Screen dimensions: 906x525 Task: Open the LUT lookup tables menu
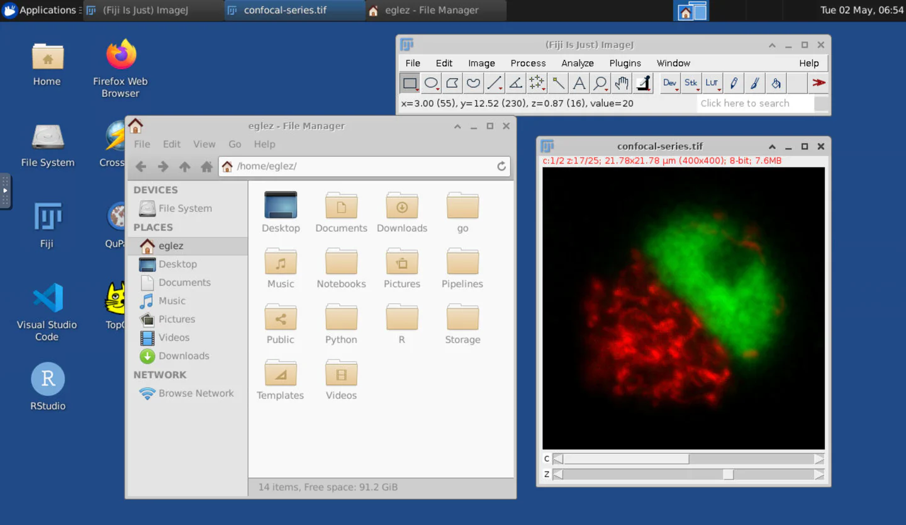[x=712, y=83]
